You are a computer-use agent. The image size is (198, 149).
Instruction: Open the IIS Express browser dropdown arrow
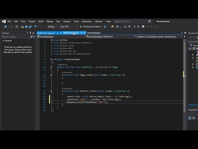click(102, 26)
